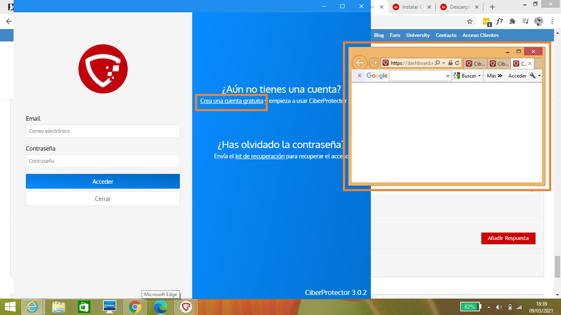The height and width of the screenshot is (315, 561).
Task: Expand the arrow beside the toolbar wrench
Action: 539,76
